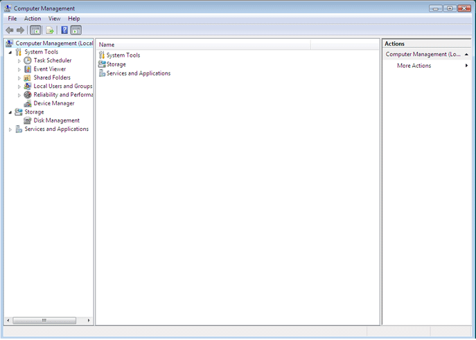
Task: Open the Action menu
Action: tap(33, 19)
